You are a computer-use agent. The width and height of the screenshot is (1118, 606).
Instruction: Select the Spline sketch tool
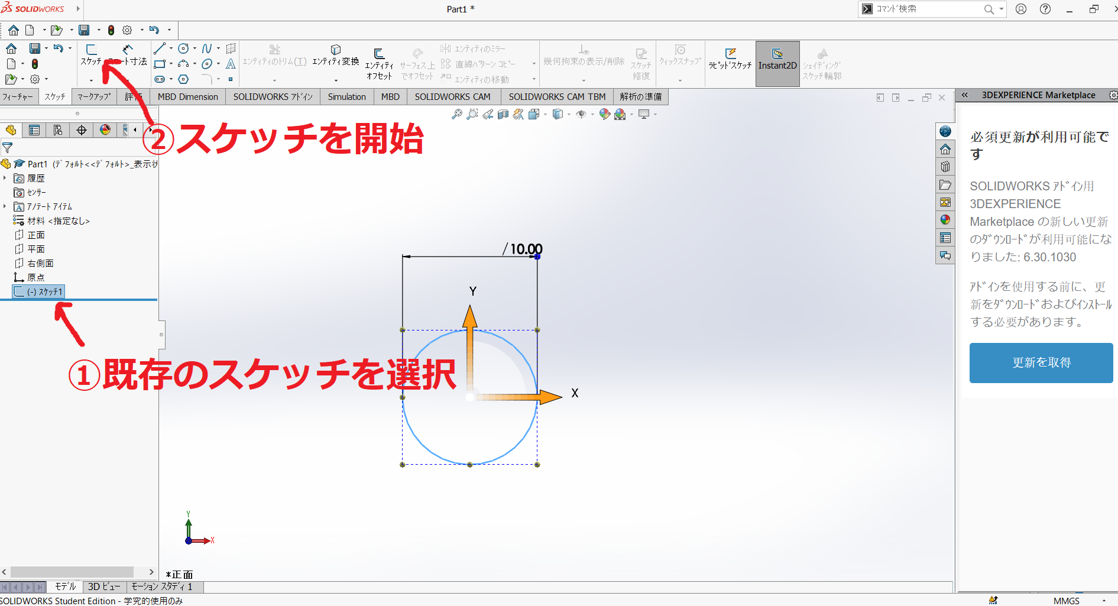[206, 48]
